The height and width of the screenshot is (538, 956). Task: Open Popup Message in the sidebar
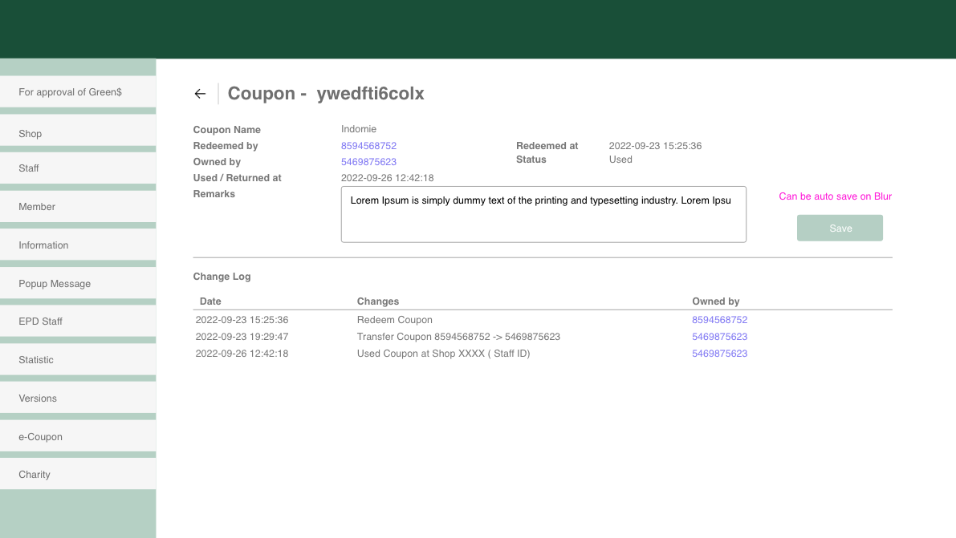pos(78,284)
